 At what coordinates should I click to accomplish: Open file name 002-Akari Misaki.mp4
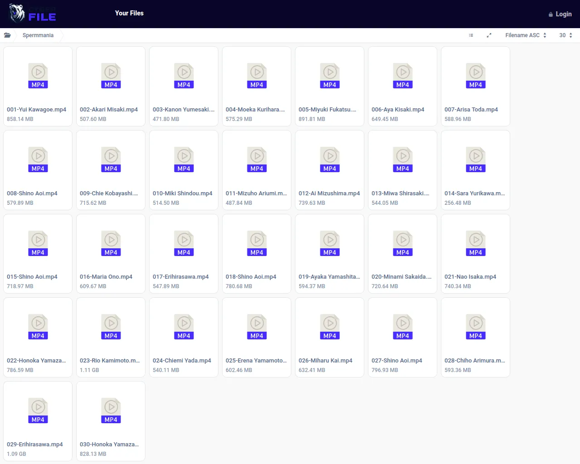click(109, 110)
